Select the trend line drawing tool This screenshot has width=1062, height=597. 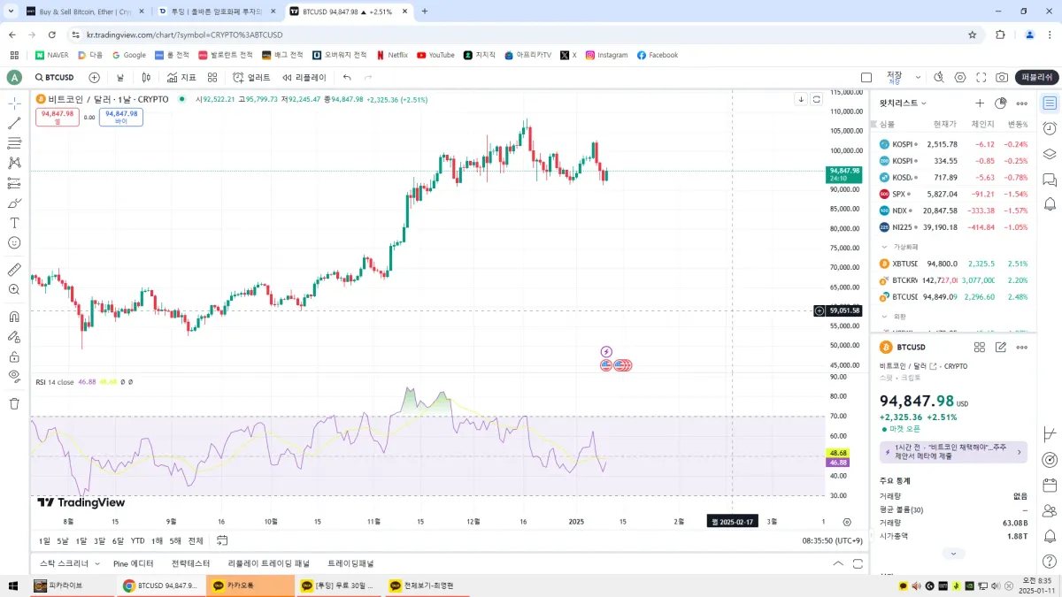pyautogui.click(x=14, y=124)
